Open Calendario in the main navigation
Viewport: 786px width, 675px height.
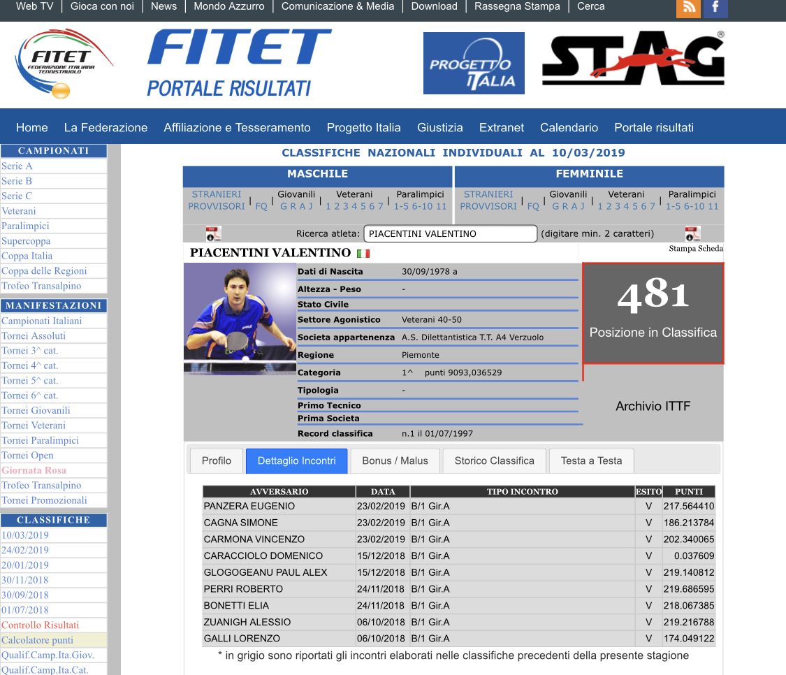(x=569, y=127)
